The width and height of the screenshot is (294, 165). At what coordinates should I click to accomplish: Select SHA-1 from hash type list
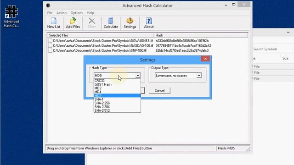coord(117,99)
